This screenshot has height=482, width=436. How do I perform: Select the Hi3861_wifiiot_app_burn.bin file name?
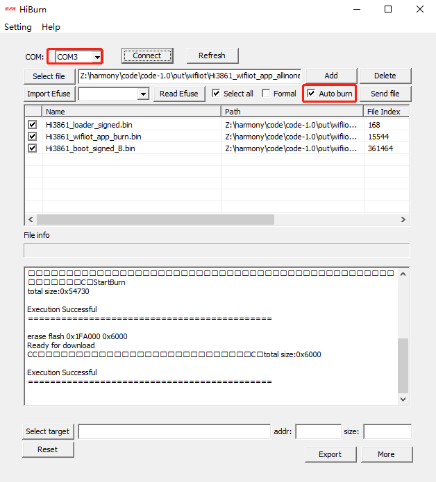(94, 137)
